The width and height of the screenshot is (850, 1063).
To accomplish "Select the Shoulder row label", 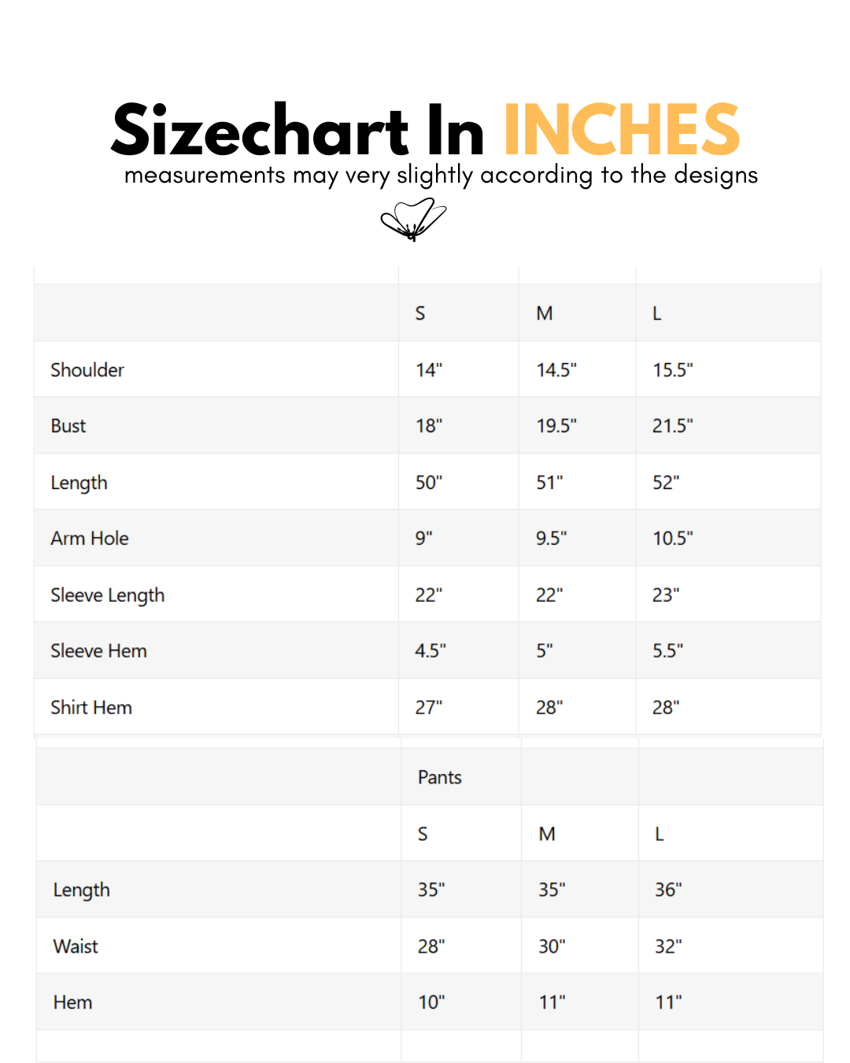I will click(87, 370).
